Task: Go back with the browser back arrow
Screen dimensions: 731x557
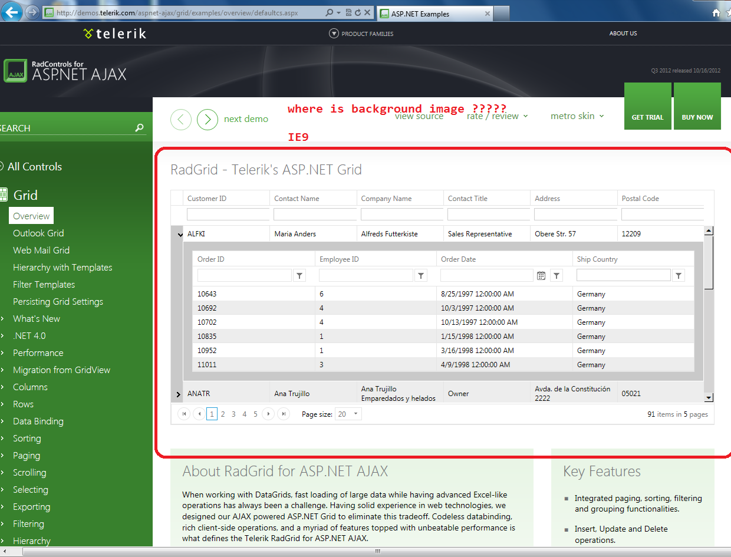Action: tap(11, 12)
